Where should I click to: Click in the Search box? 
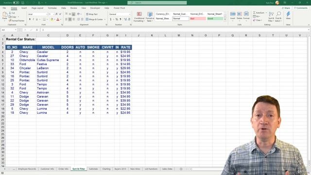[157, 3]
